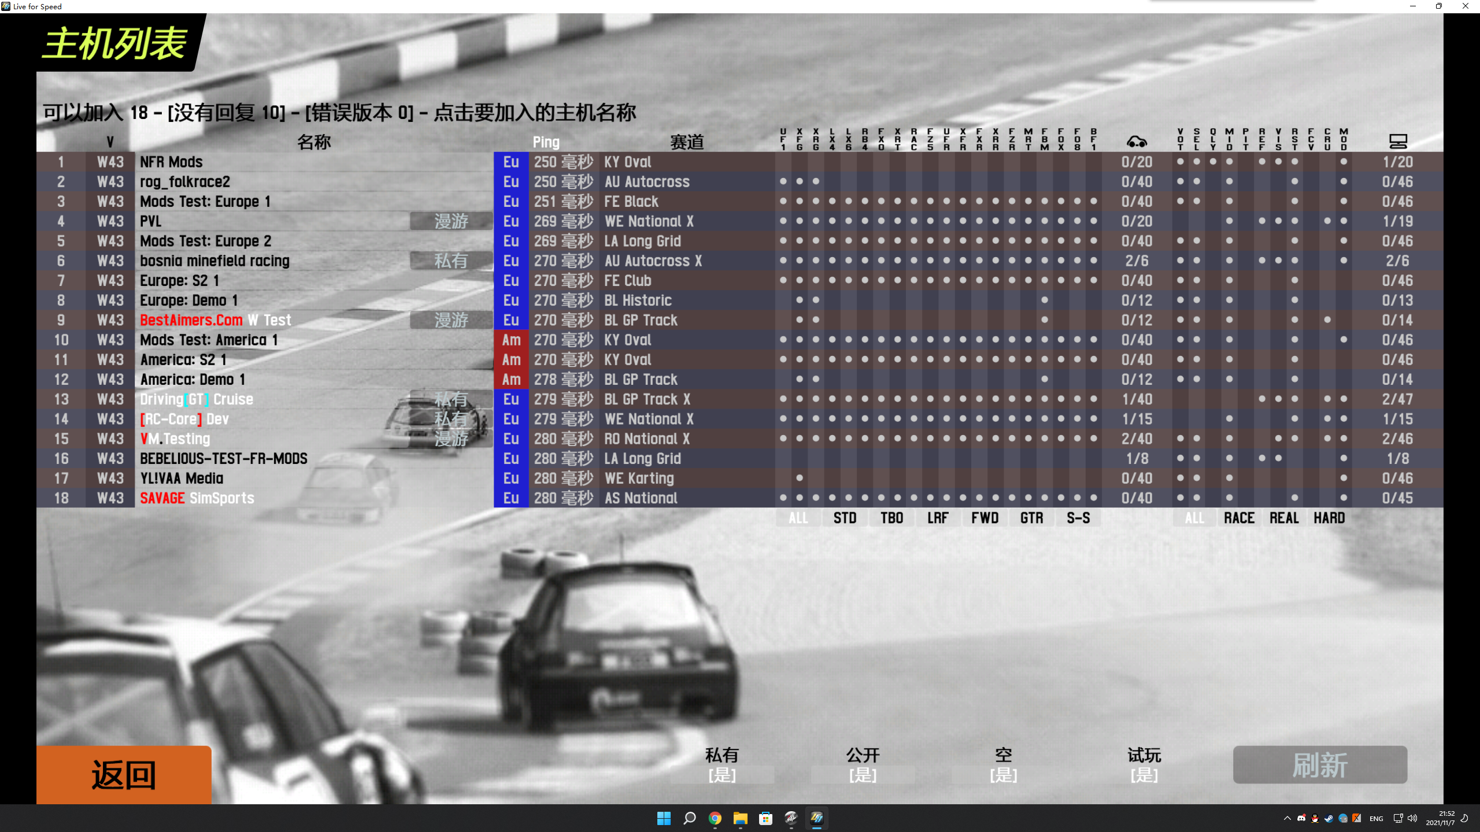Expand the system tray hidden icons chevron

pos(1287,818)
